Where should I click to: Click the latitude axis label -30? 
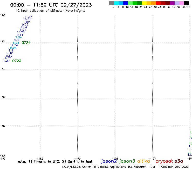coord(2,15)
